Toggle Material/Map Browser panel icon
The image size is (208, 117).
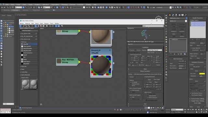click(x=56, y=26)
